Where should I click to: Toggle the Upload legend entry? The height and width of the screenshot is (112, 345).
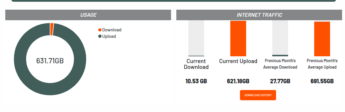coord(107,36)
